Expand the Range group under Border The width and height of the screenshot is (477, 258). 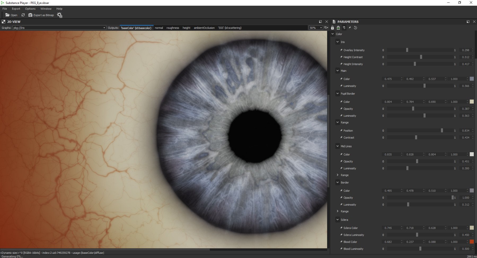click(338, 211)
